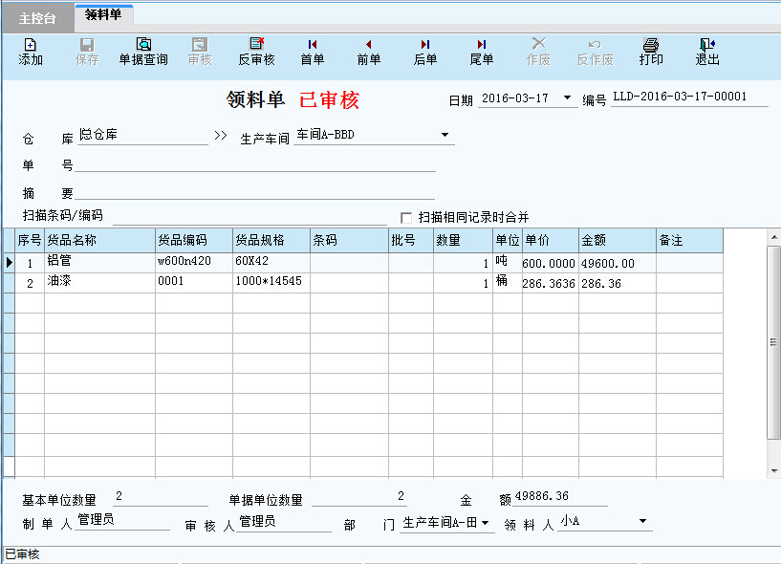The image size is (781, 564).
Task: Click the 货品编码 column header
Action: (x=194, y=240)
